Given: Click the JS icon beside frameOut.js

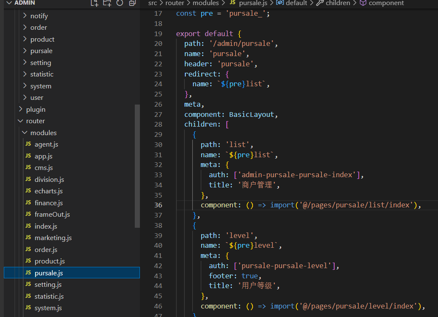Looking at the screenshot, I should click(x=28, y=214).
